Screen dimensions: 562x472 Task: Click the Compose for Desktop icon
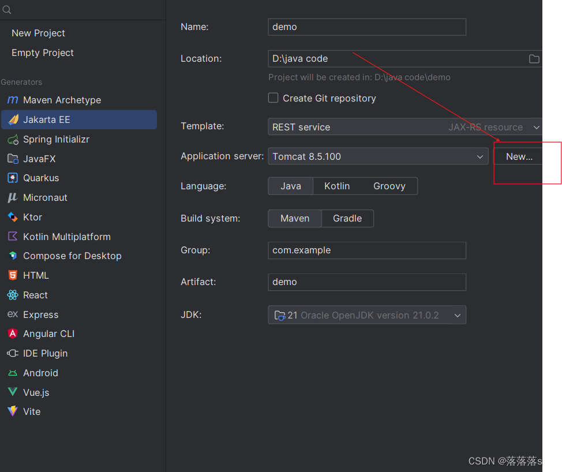click(13, 256)
